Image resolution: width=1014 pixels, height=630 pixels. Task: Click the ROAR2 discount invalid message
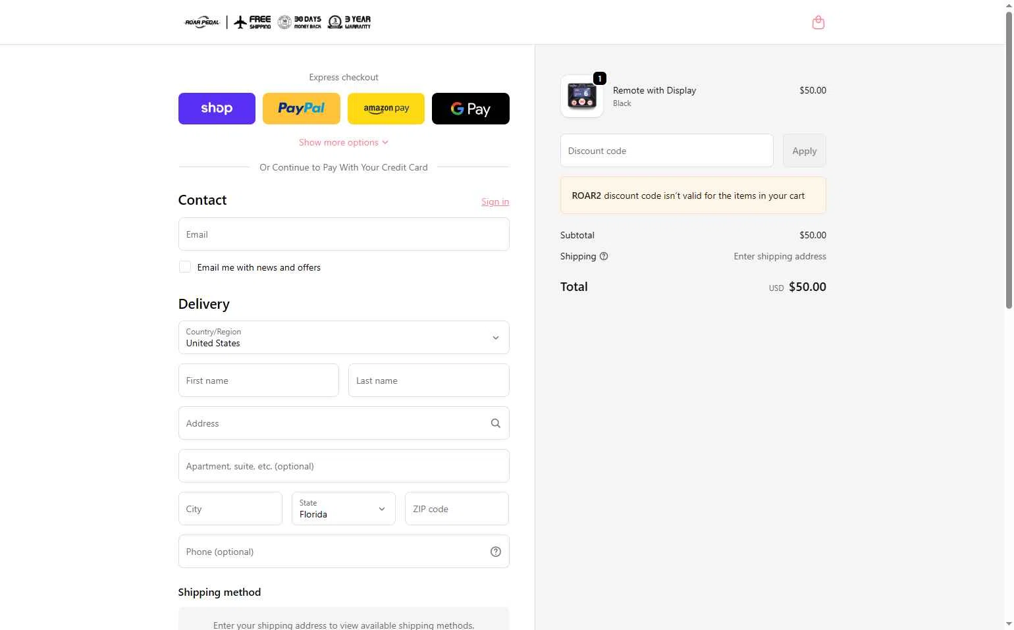tap(693, 196)
